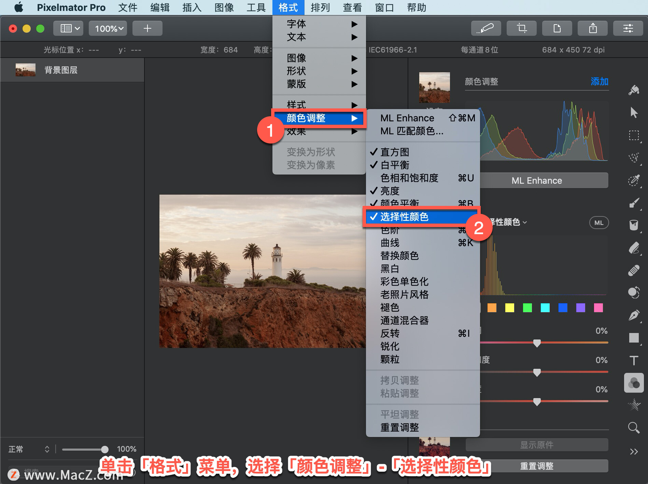Screen dimensions: 648x484
Task: Choose the Replace Color menu item
Action: pos(423,256)
